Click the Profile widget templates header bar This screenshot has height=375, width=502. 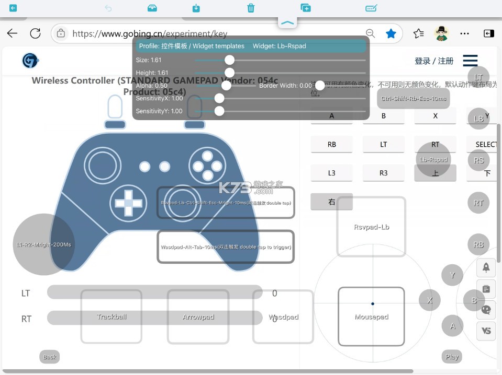coord(251,46)
